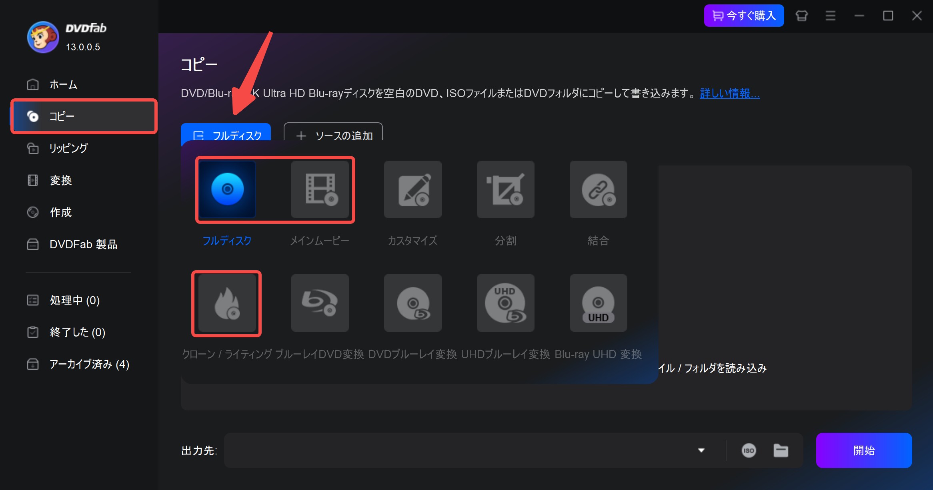Click the フルディスク label under the disc icon
Viewport: 933px width, 490px height.
point(227,241)
